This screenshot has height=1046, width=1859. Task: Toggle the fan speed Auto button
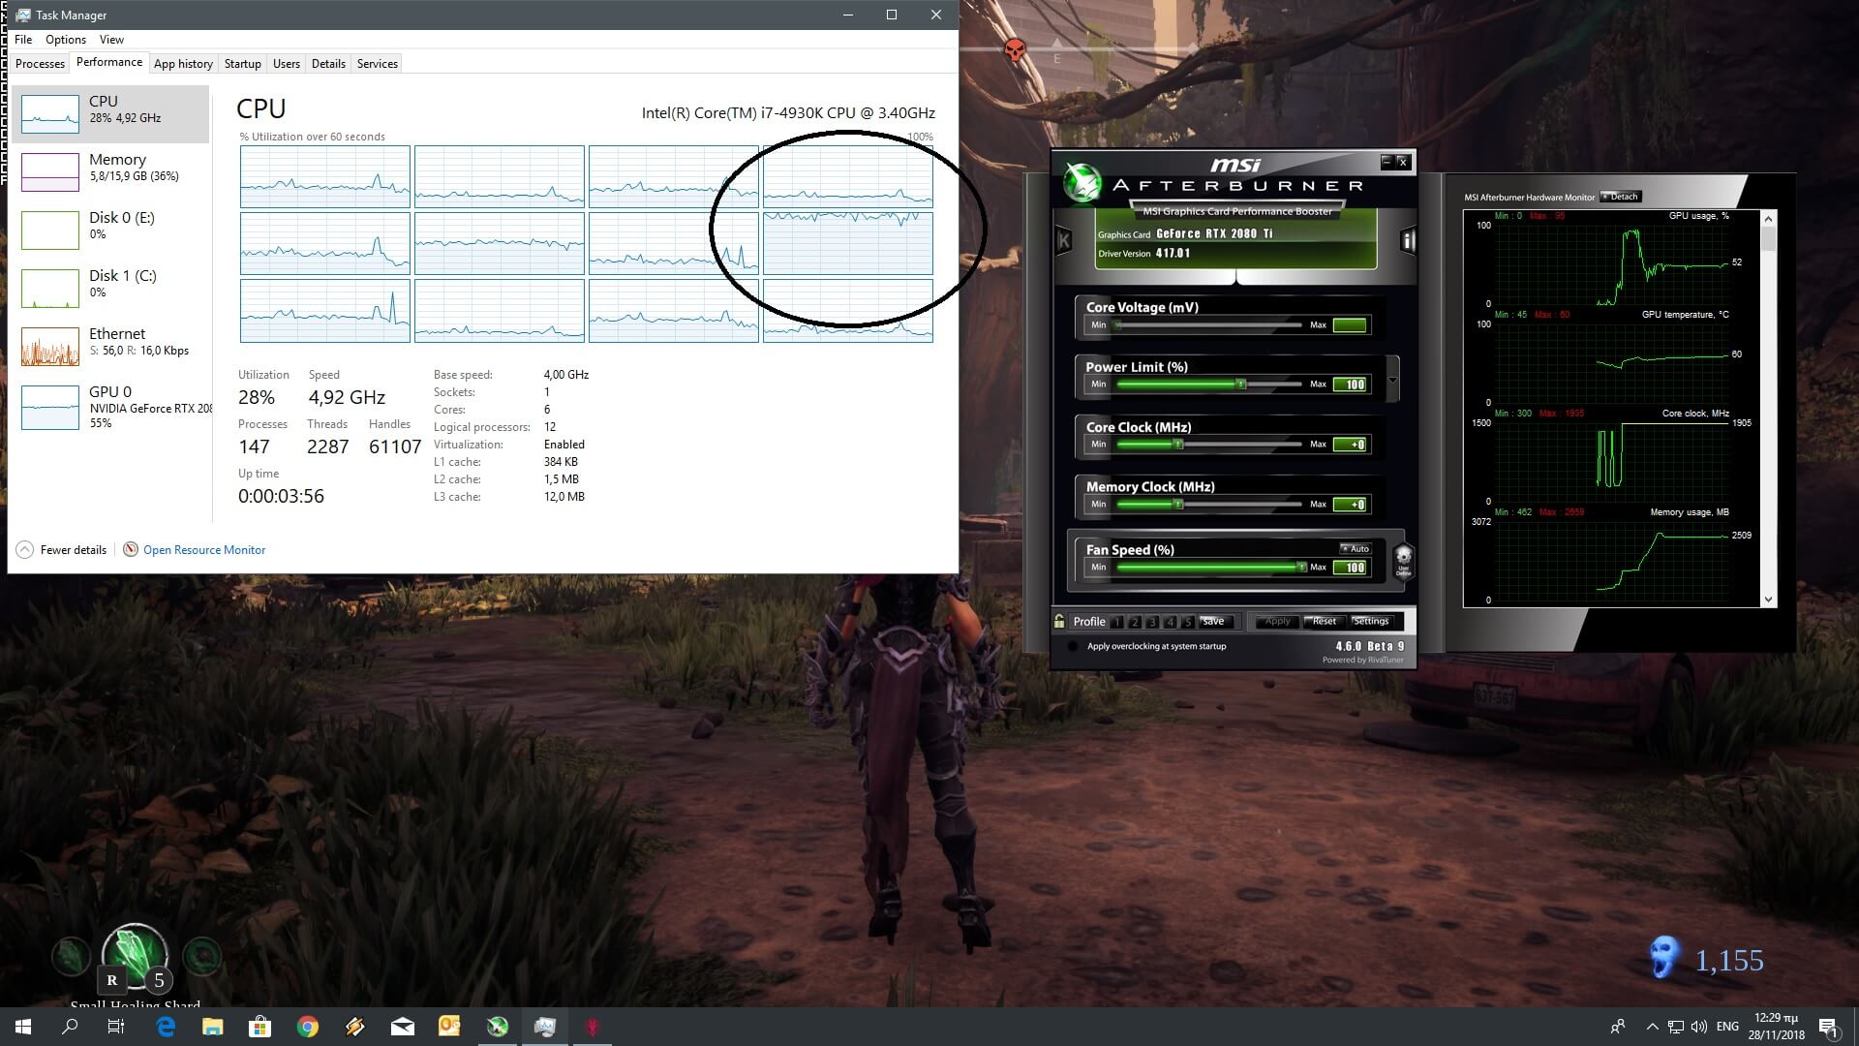(x=1356, y=549)
